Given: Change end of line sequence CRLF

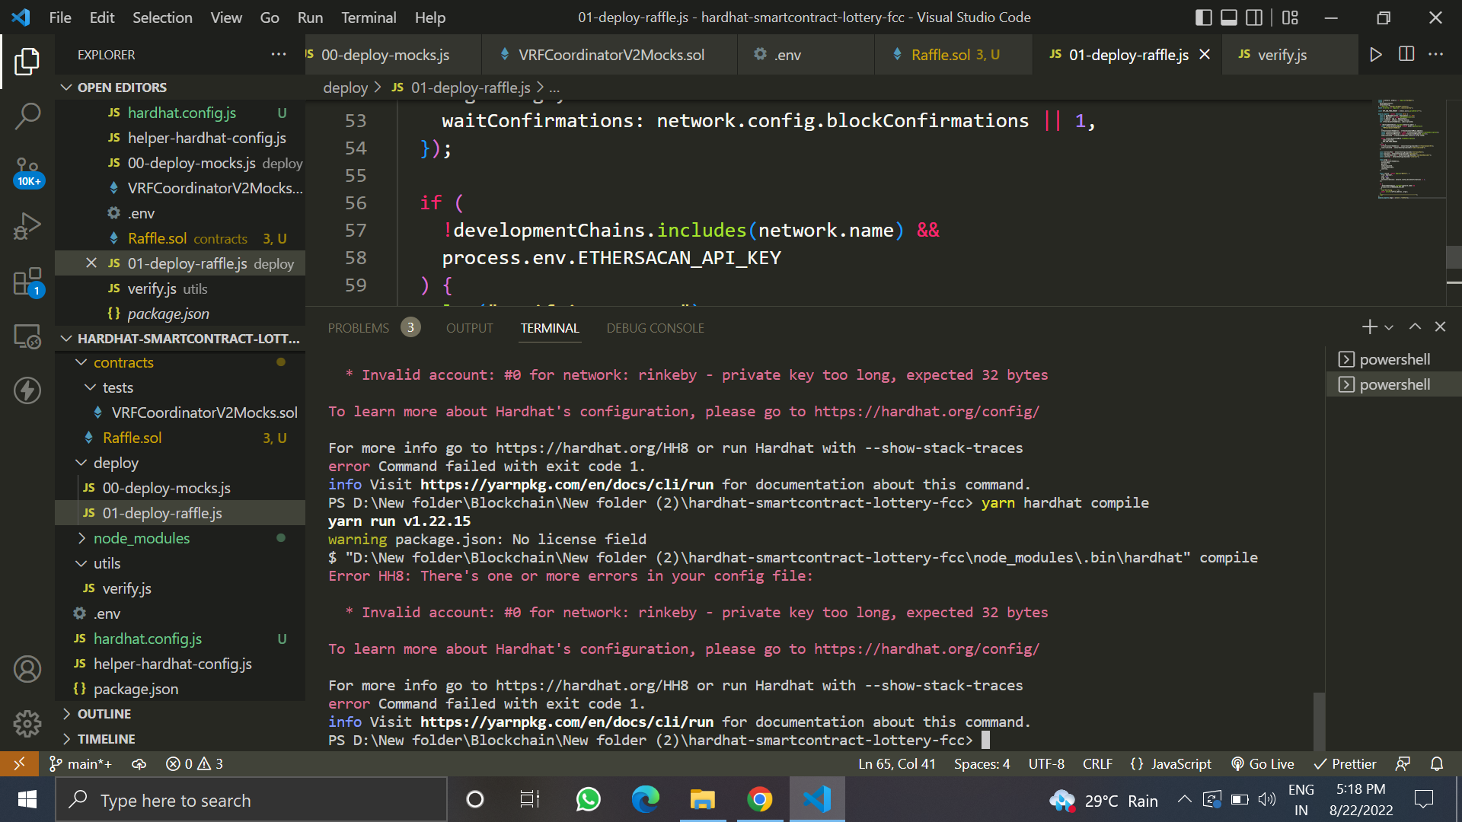Looking at the screenshot, I should (1097, 763).
